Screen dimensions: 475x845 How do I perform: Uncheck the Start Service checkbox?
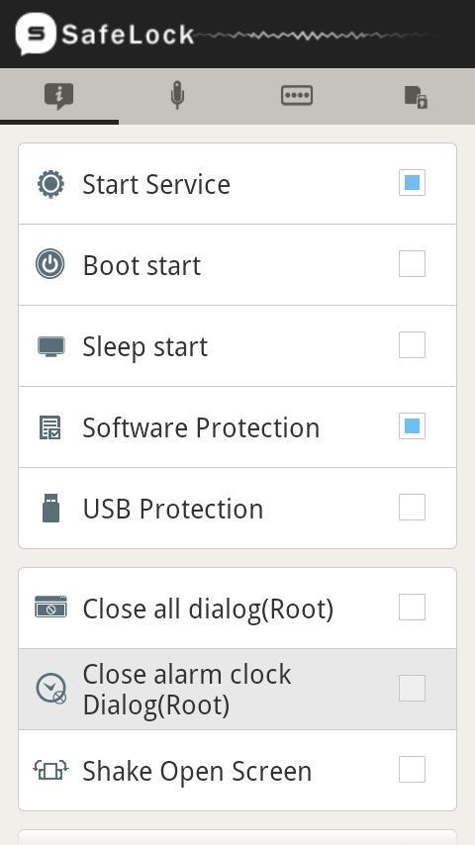[412, 183]
